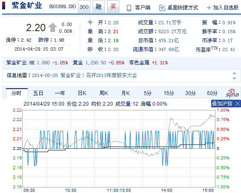This screenshot has width=241, height=193.
Task: Click the 成交量 value 23.71万手
Action: pyautogui.click(x=170, y=23)
